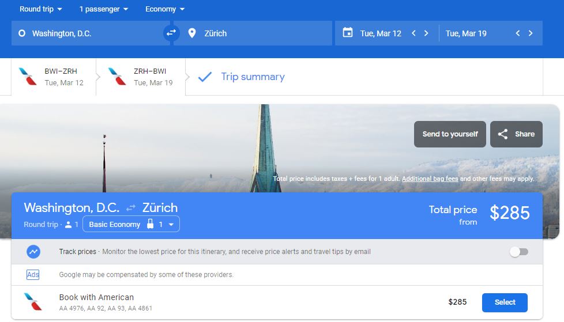Screen dimensions: 564x322
Task: Advance departure date to next day
Action: [x=426, y=33]
